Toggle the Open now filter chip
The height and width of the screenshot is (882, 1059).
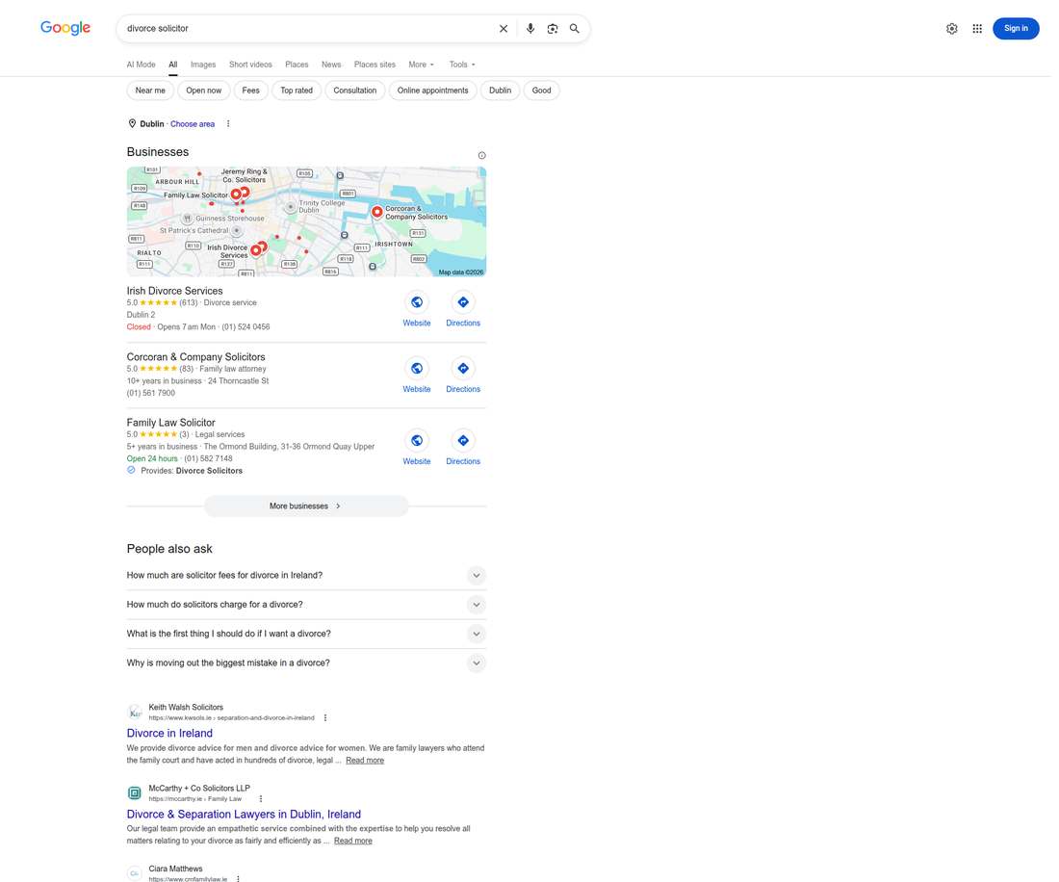[x=204, y=91]
